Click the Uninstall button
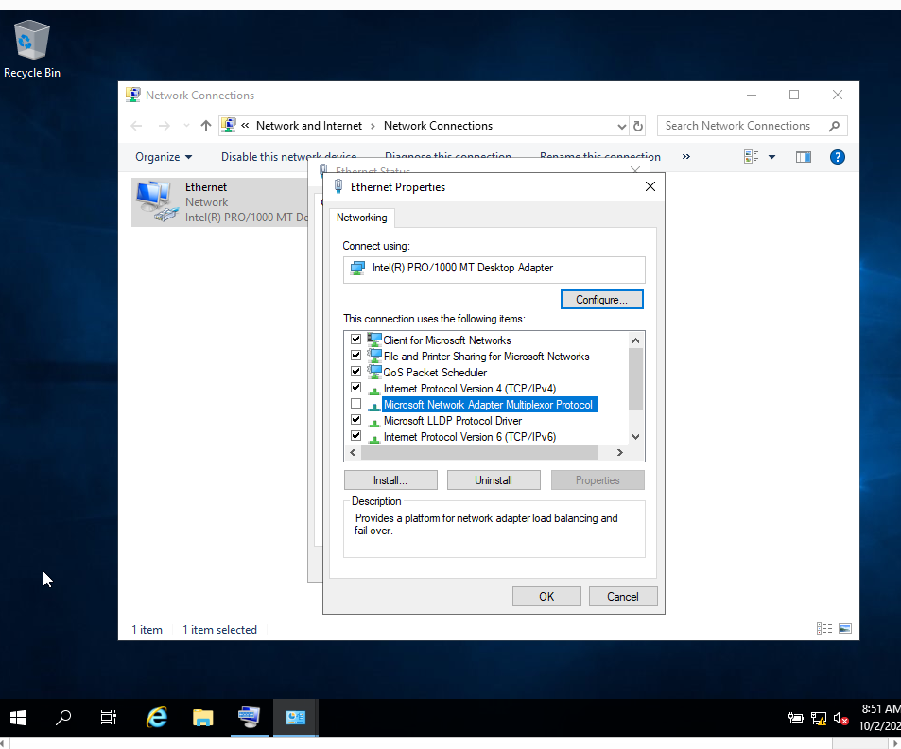901x749 pixels. pyautogui.click(x=494, y=480)
